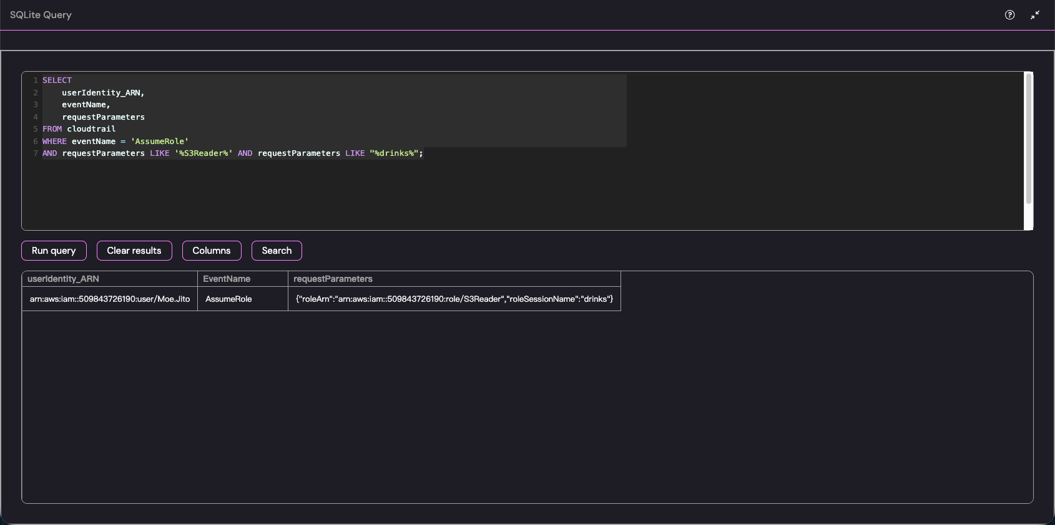Click requestParameters on editor line 4
1055x525 pixels.
[103, 117]
